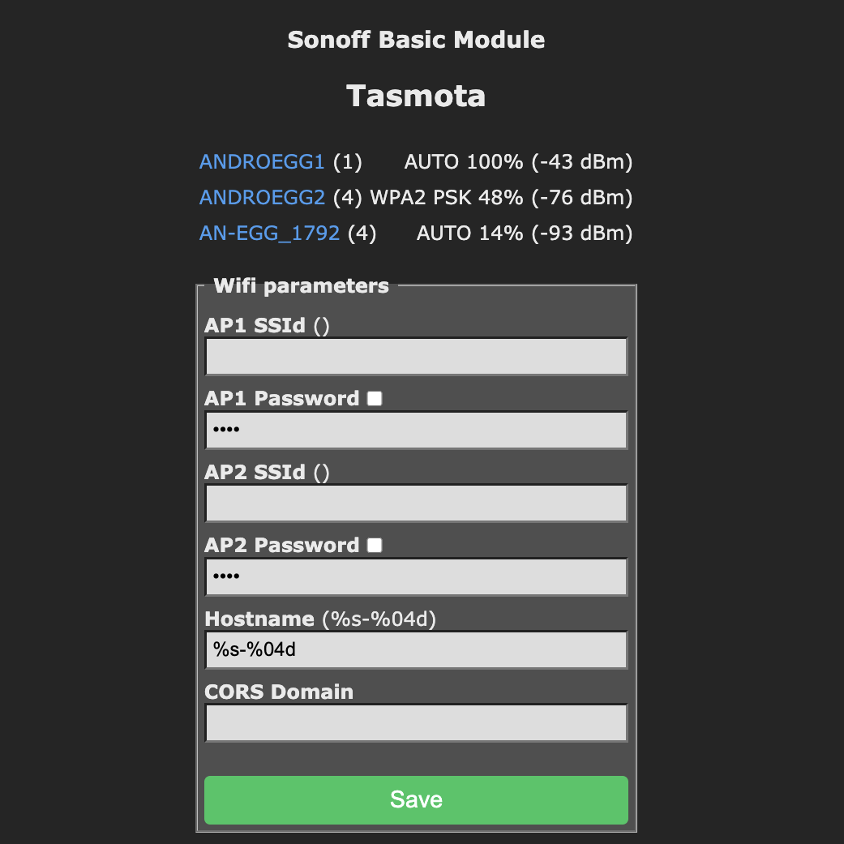The height and width of the screenshot is (844, 844).
Task: Choose the AN-EGG_1792 network
Action: point(269,233)
